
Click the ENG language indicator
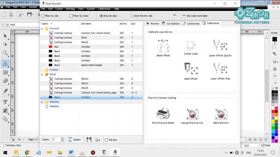248,153
